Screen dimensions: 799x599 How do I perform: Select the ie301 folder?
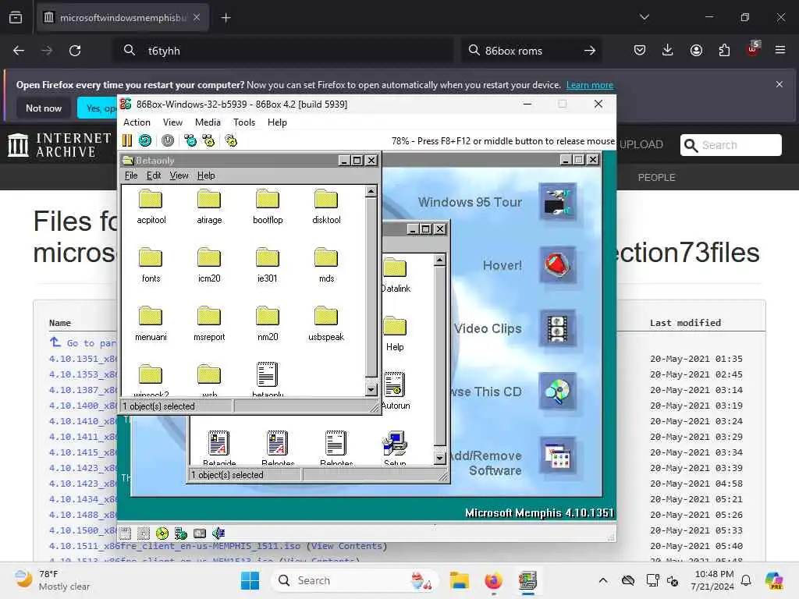[x=268, y=265]
